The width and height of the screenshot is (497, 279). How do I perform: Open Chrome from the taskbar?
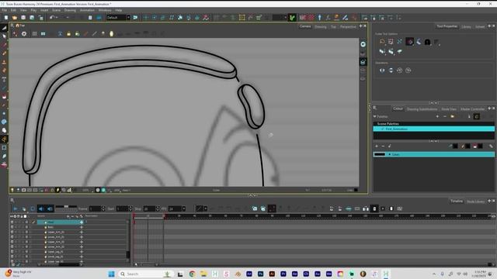(x=192, y=274)
